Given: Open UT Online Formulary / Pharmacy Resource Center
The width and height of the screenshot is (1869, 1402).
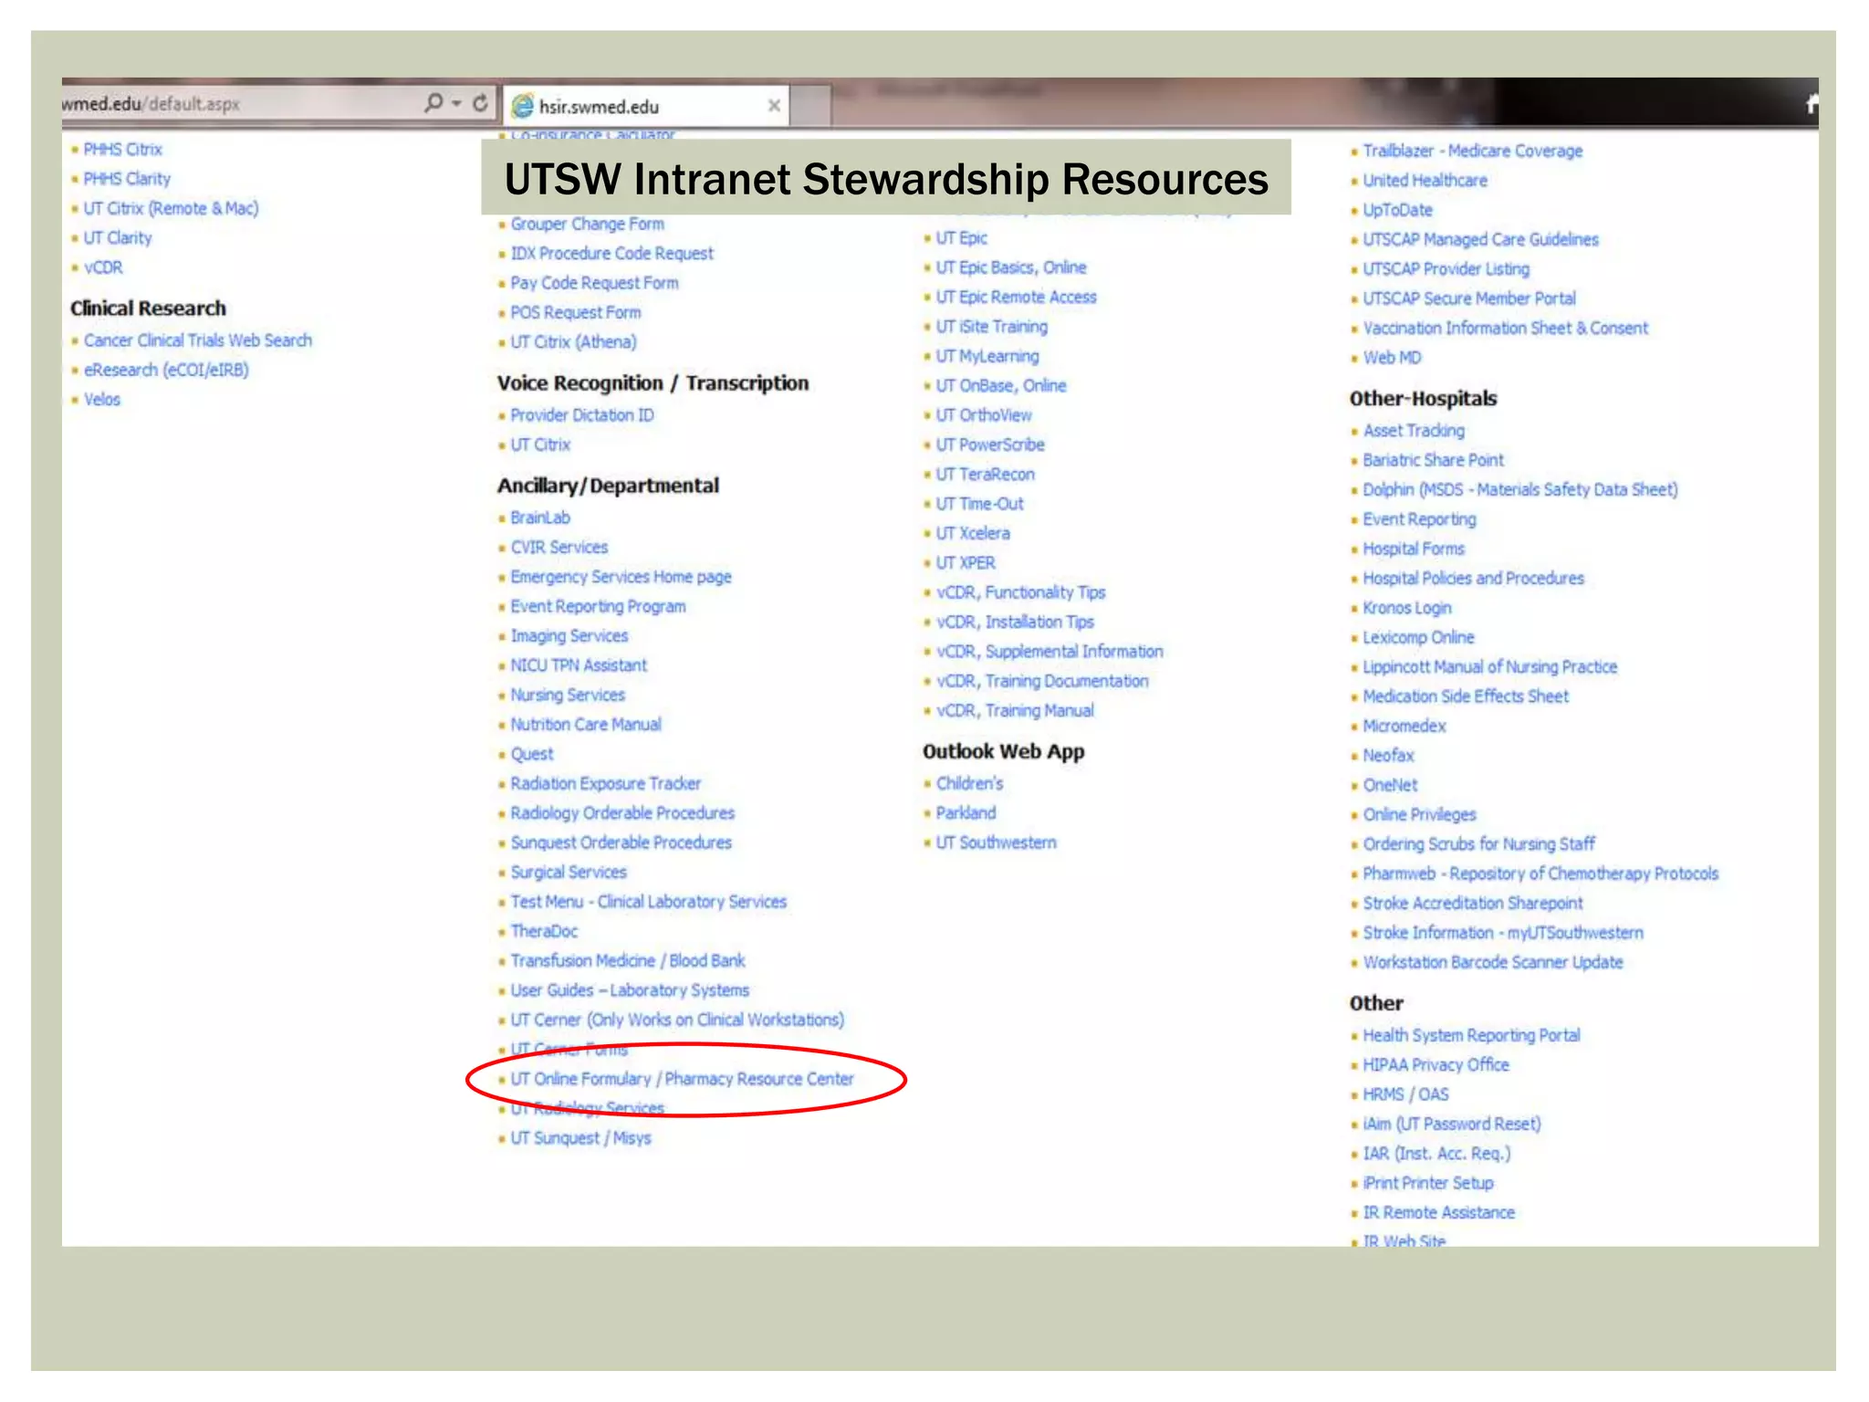Looking at the screenshot, I should [682, 1079].
